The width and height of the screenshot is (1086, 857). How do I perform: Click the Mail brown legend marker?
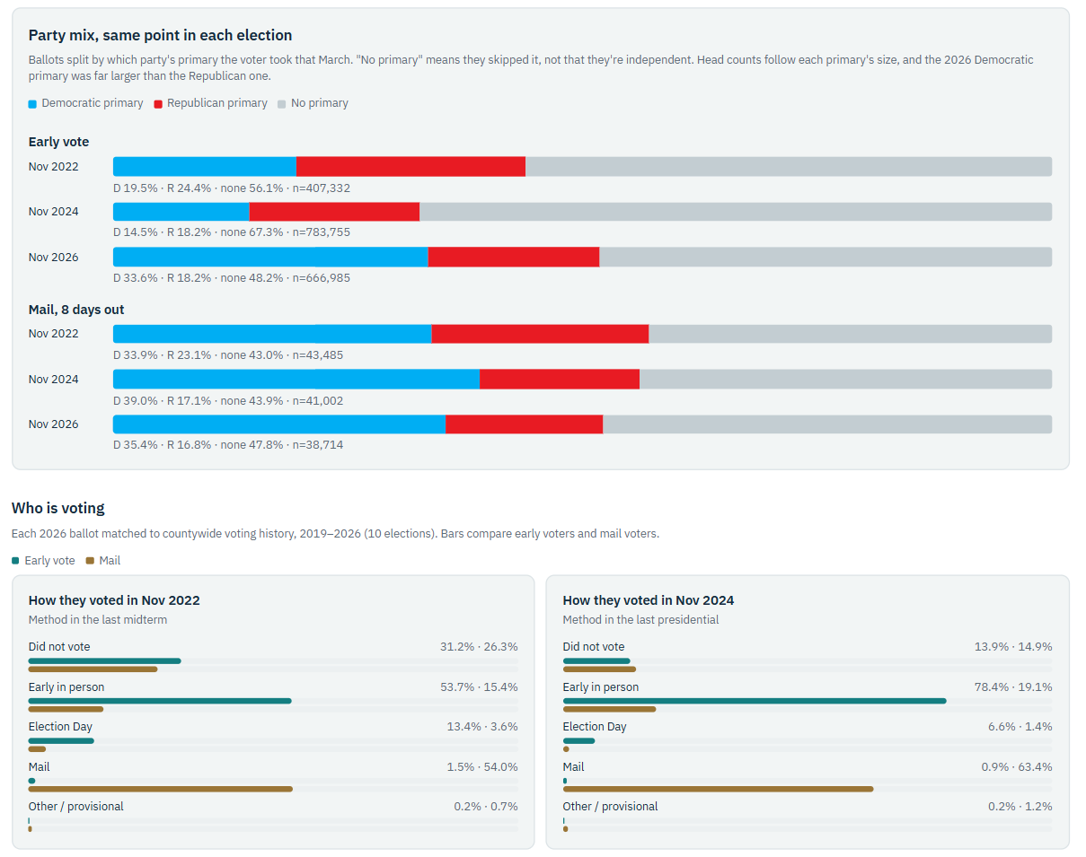(x=90, y=561)
